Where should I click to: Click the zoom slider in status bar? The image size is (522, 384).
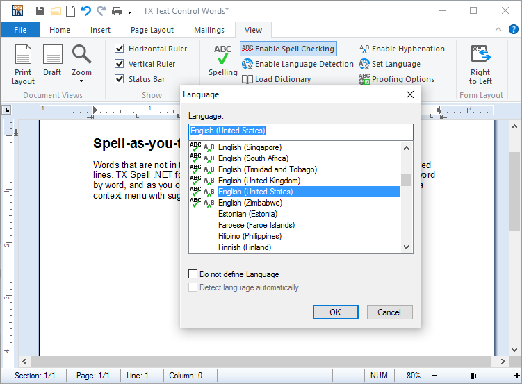(473, 376)
